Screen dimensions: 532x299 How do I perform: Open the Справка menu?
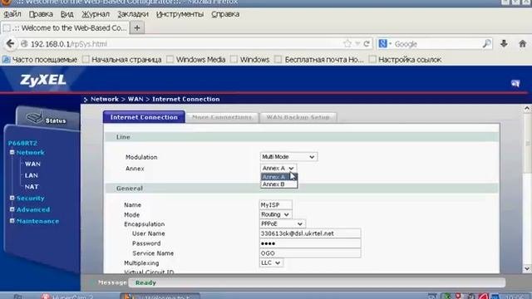click(x=225, y=14)
